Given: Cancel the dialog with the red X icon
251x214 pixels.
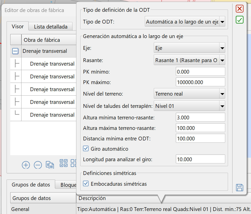Looking at the screenshot, I should tap(239, 9).
